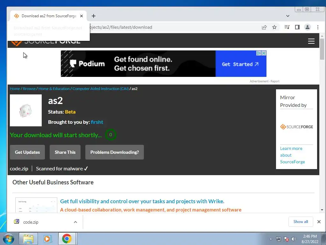Viewport: 326px width, 245px height.
Task: Show hidden system tray icons
Action: (x=271, y=239)
